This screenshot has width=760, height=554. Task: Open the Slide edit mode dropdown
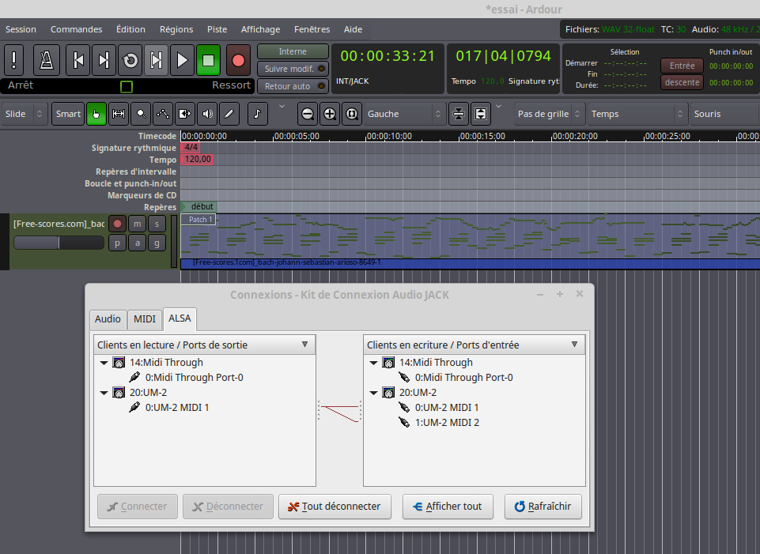[x=25, y=114]
